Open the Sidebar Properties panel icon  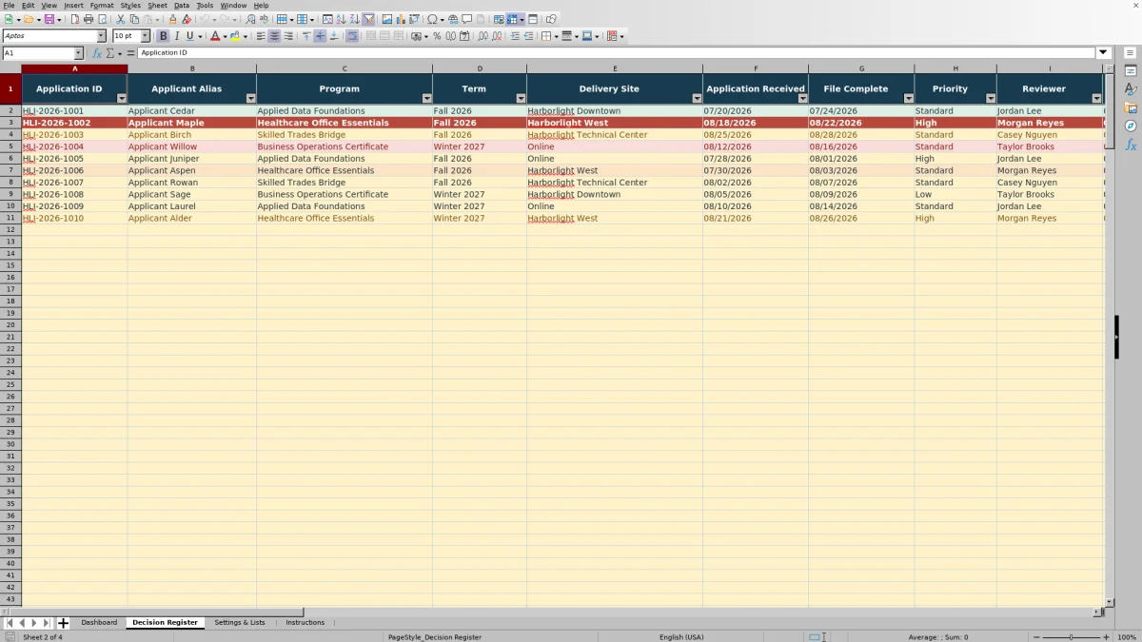pyautogui.click(x=1131, y=71)
